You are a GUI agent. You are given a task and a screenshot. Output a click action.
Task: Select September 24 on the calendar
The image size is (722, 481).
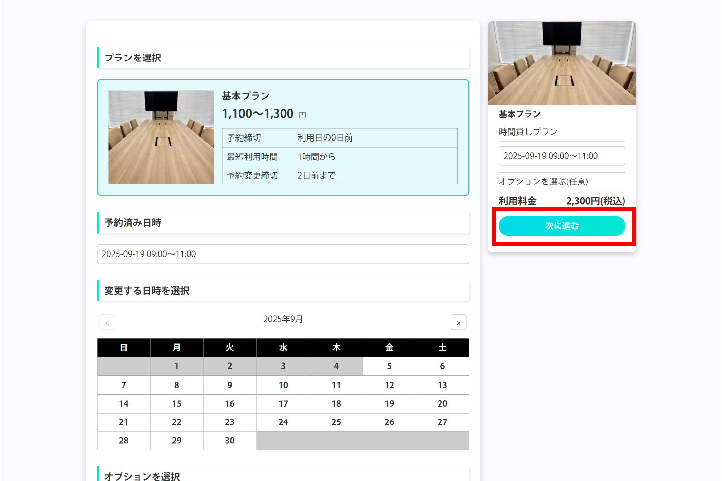[283, 422]
